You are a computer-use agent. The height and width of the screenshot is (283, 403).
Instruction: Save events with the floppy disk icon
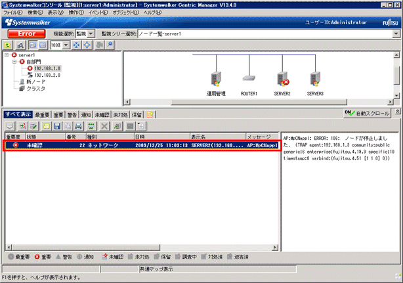coord(57,126)
